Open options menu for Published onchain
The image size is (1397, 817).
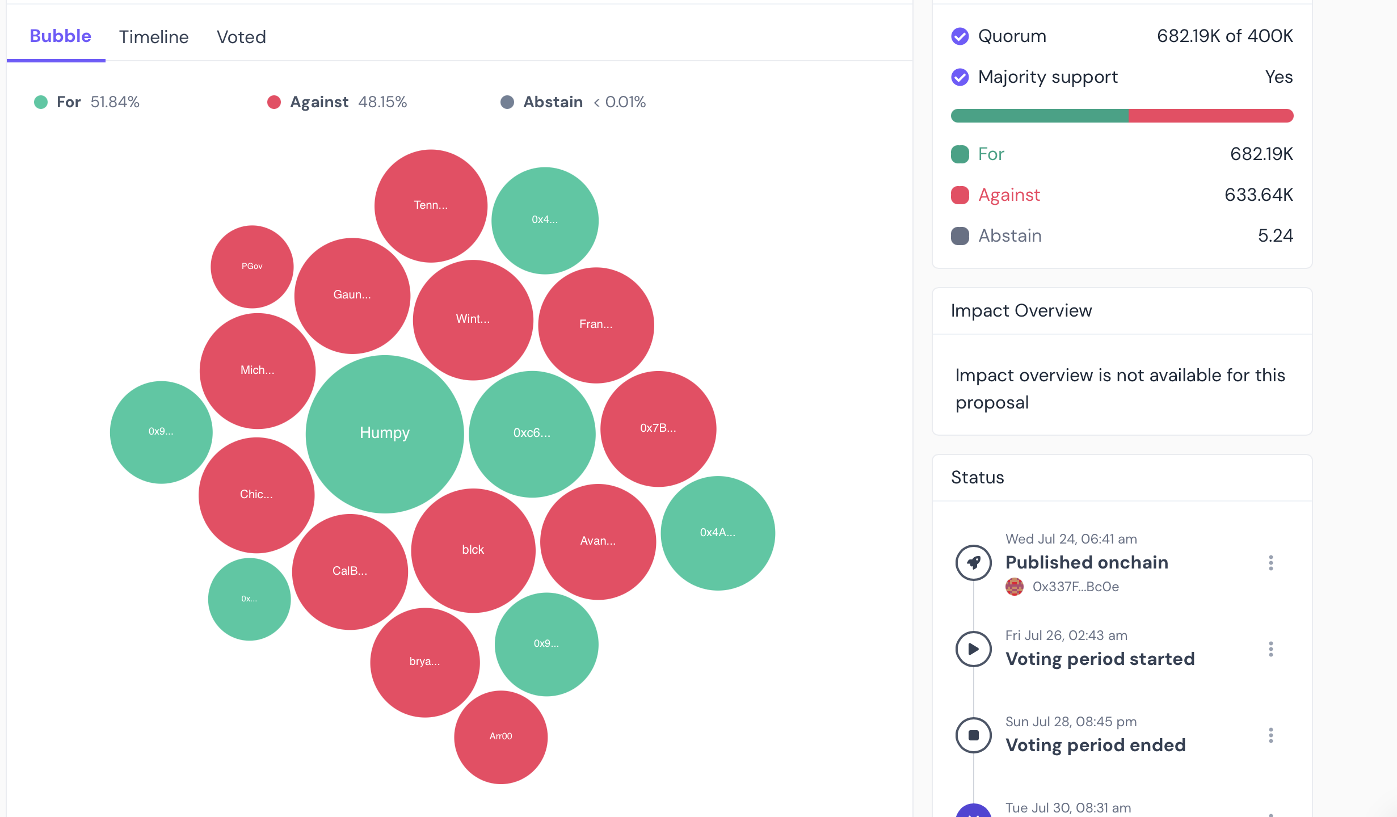(x=1270, y=563)
